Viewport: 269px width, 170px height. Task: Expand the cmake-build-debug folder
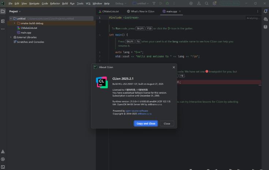[x=14, y=23]
